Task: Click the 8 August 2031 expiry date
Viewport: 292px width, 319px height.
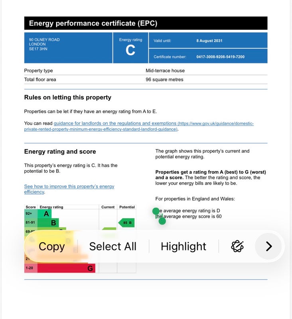Action: click(209, 41)
